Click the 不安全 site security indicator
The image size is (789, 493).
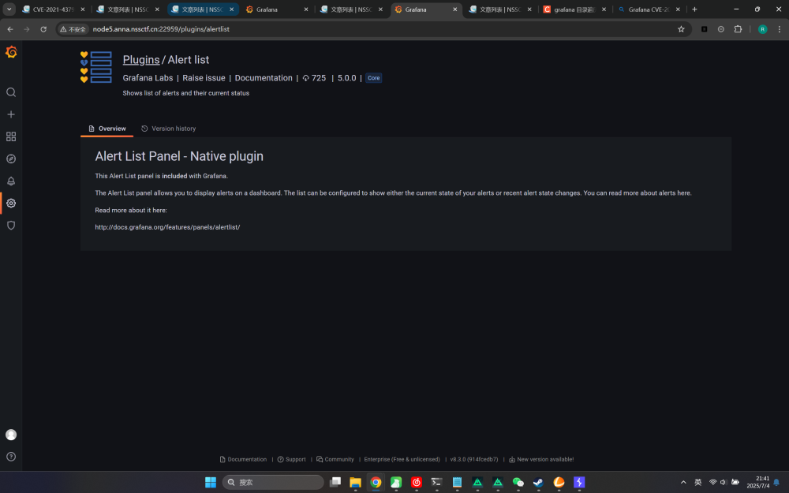click(73, 29)
